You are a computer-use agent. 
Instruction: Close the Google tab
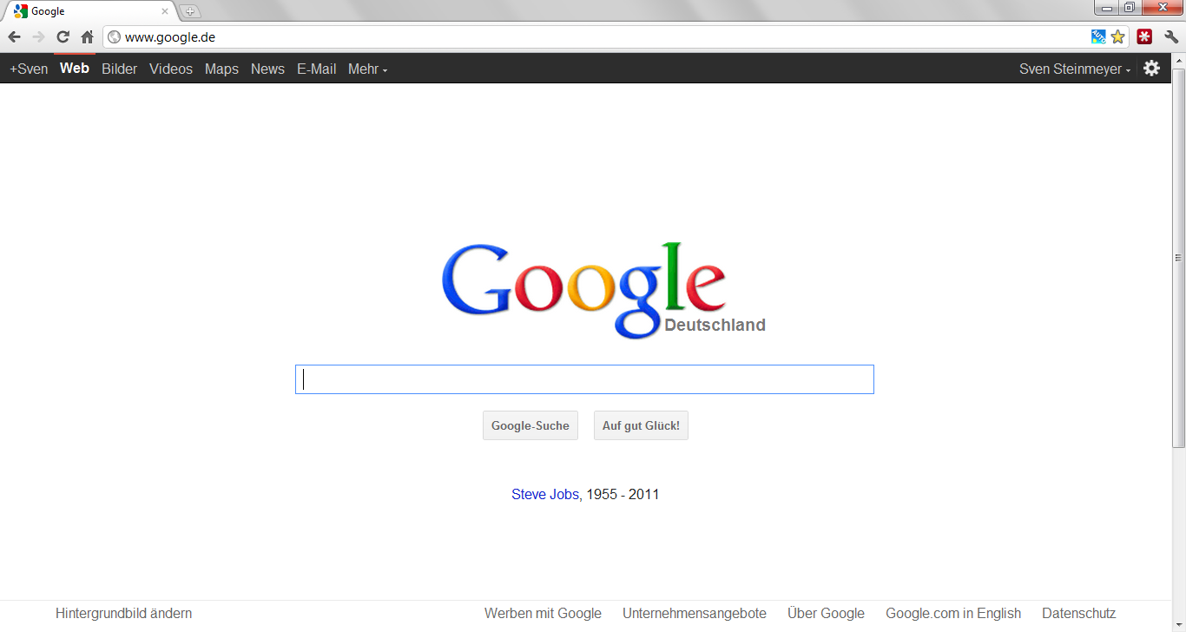(165, 11)
